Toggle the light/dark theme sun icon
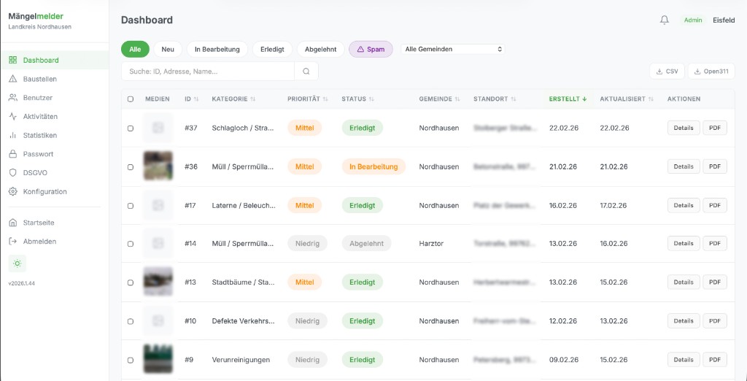The image size is (747, 381). 18,263
